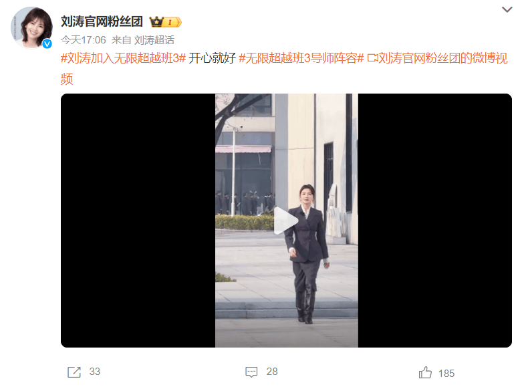Open the 刘涛官网粉丝团的微博视频 link
The height and width of the screenshot is (389, 524).
click(283, 68)
